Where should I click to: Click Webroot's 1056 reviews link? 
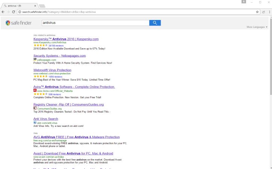tap(55, 76)
